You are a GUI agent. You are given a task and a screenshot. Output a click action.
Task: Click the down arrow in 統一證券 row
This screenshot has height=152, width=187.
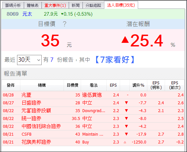[126, 118]
